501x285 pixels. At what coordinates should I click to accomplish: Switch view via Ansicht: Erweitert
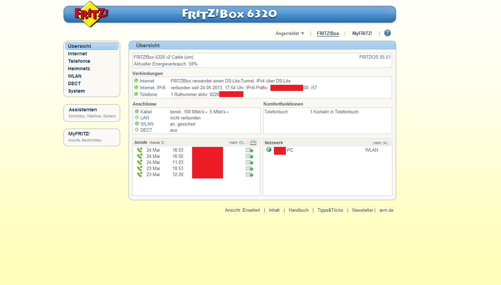pos(242,210)
